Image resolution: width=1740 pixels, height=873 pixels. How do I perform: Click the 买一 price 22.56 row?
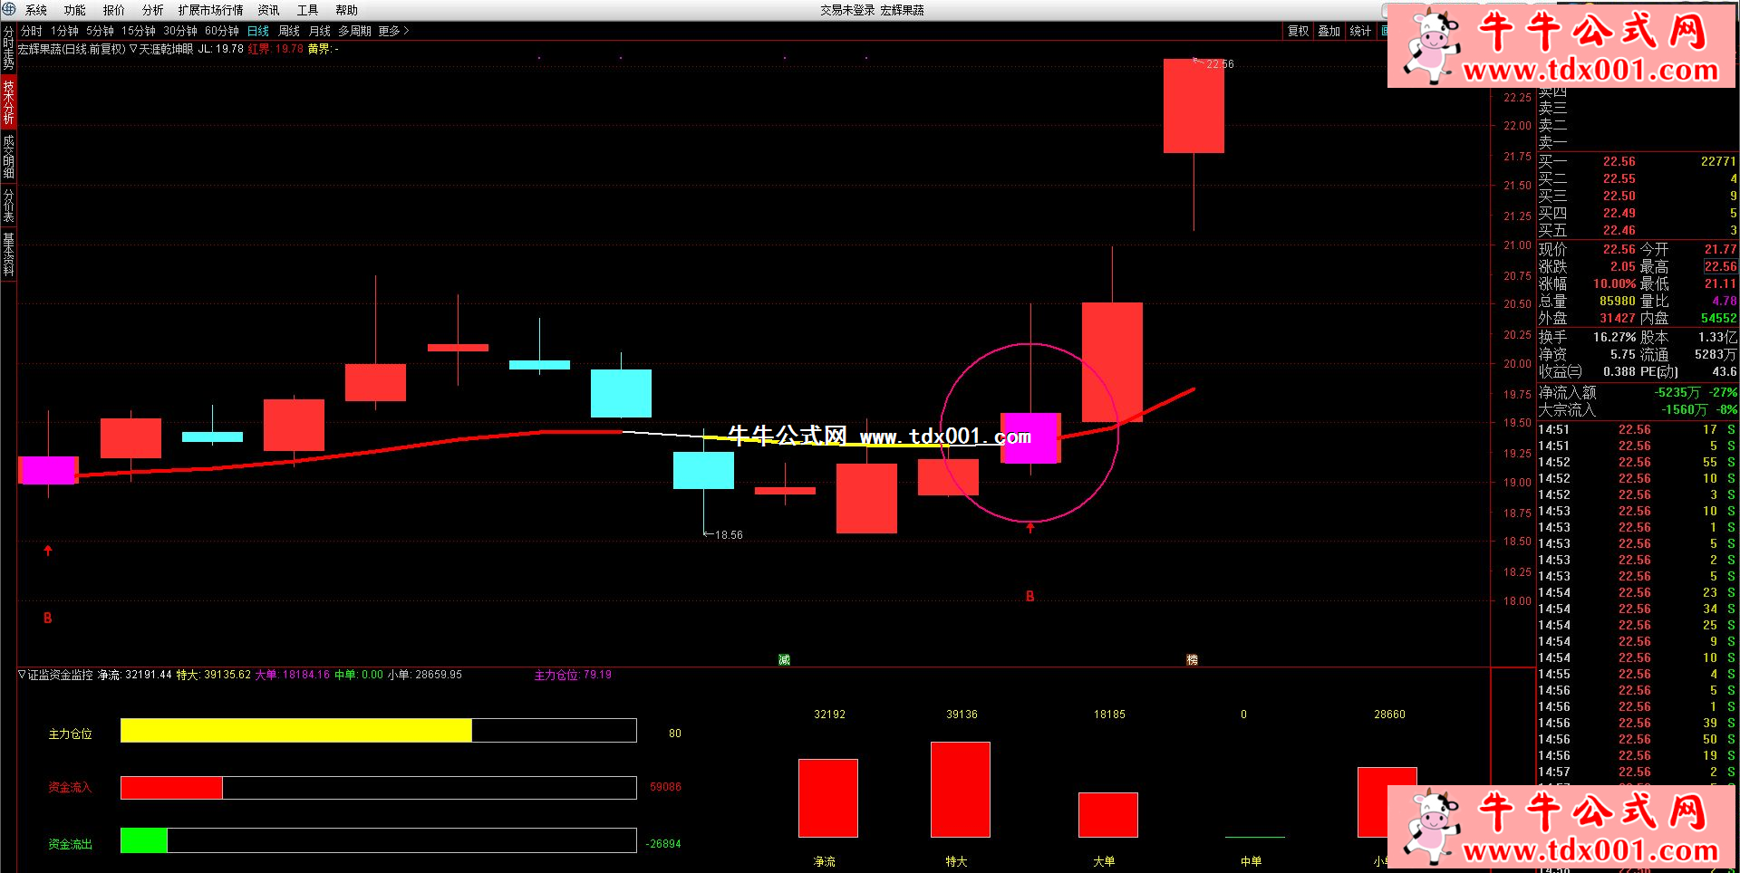pos(1638,161)
